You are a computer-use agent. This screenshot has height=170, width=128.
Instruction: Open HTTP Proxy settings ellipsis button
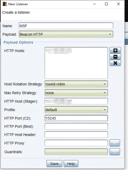[x=115, y=143]
